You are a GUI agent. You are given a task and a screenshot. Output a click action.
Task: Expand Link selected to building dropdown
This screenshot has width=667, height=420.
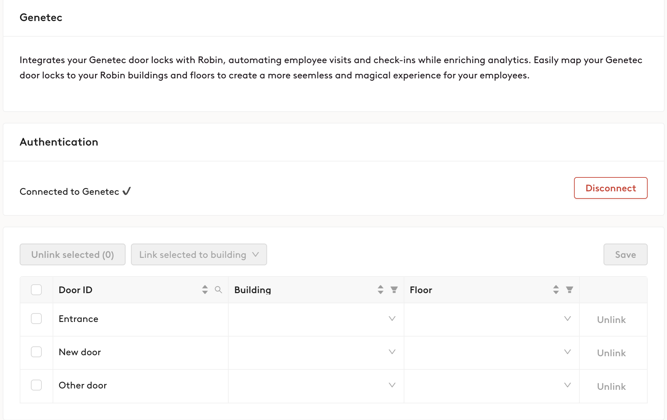pyautogui.click(x=199, y=254)
